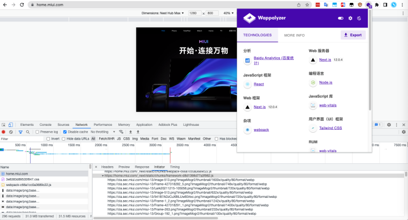The image size is (408, 220).
Task: Open Wappalyzer settings gear
Action: click(350, 18)
